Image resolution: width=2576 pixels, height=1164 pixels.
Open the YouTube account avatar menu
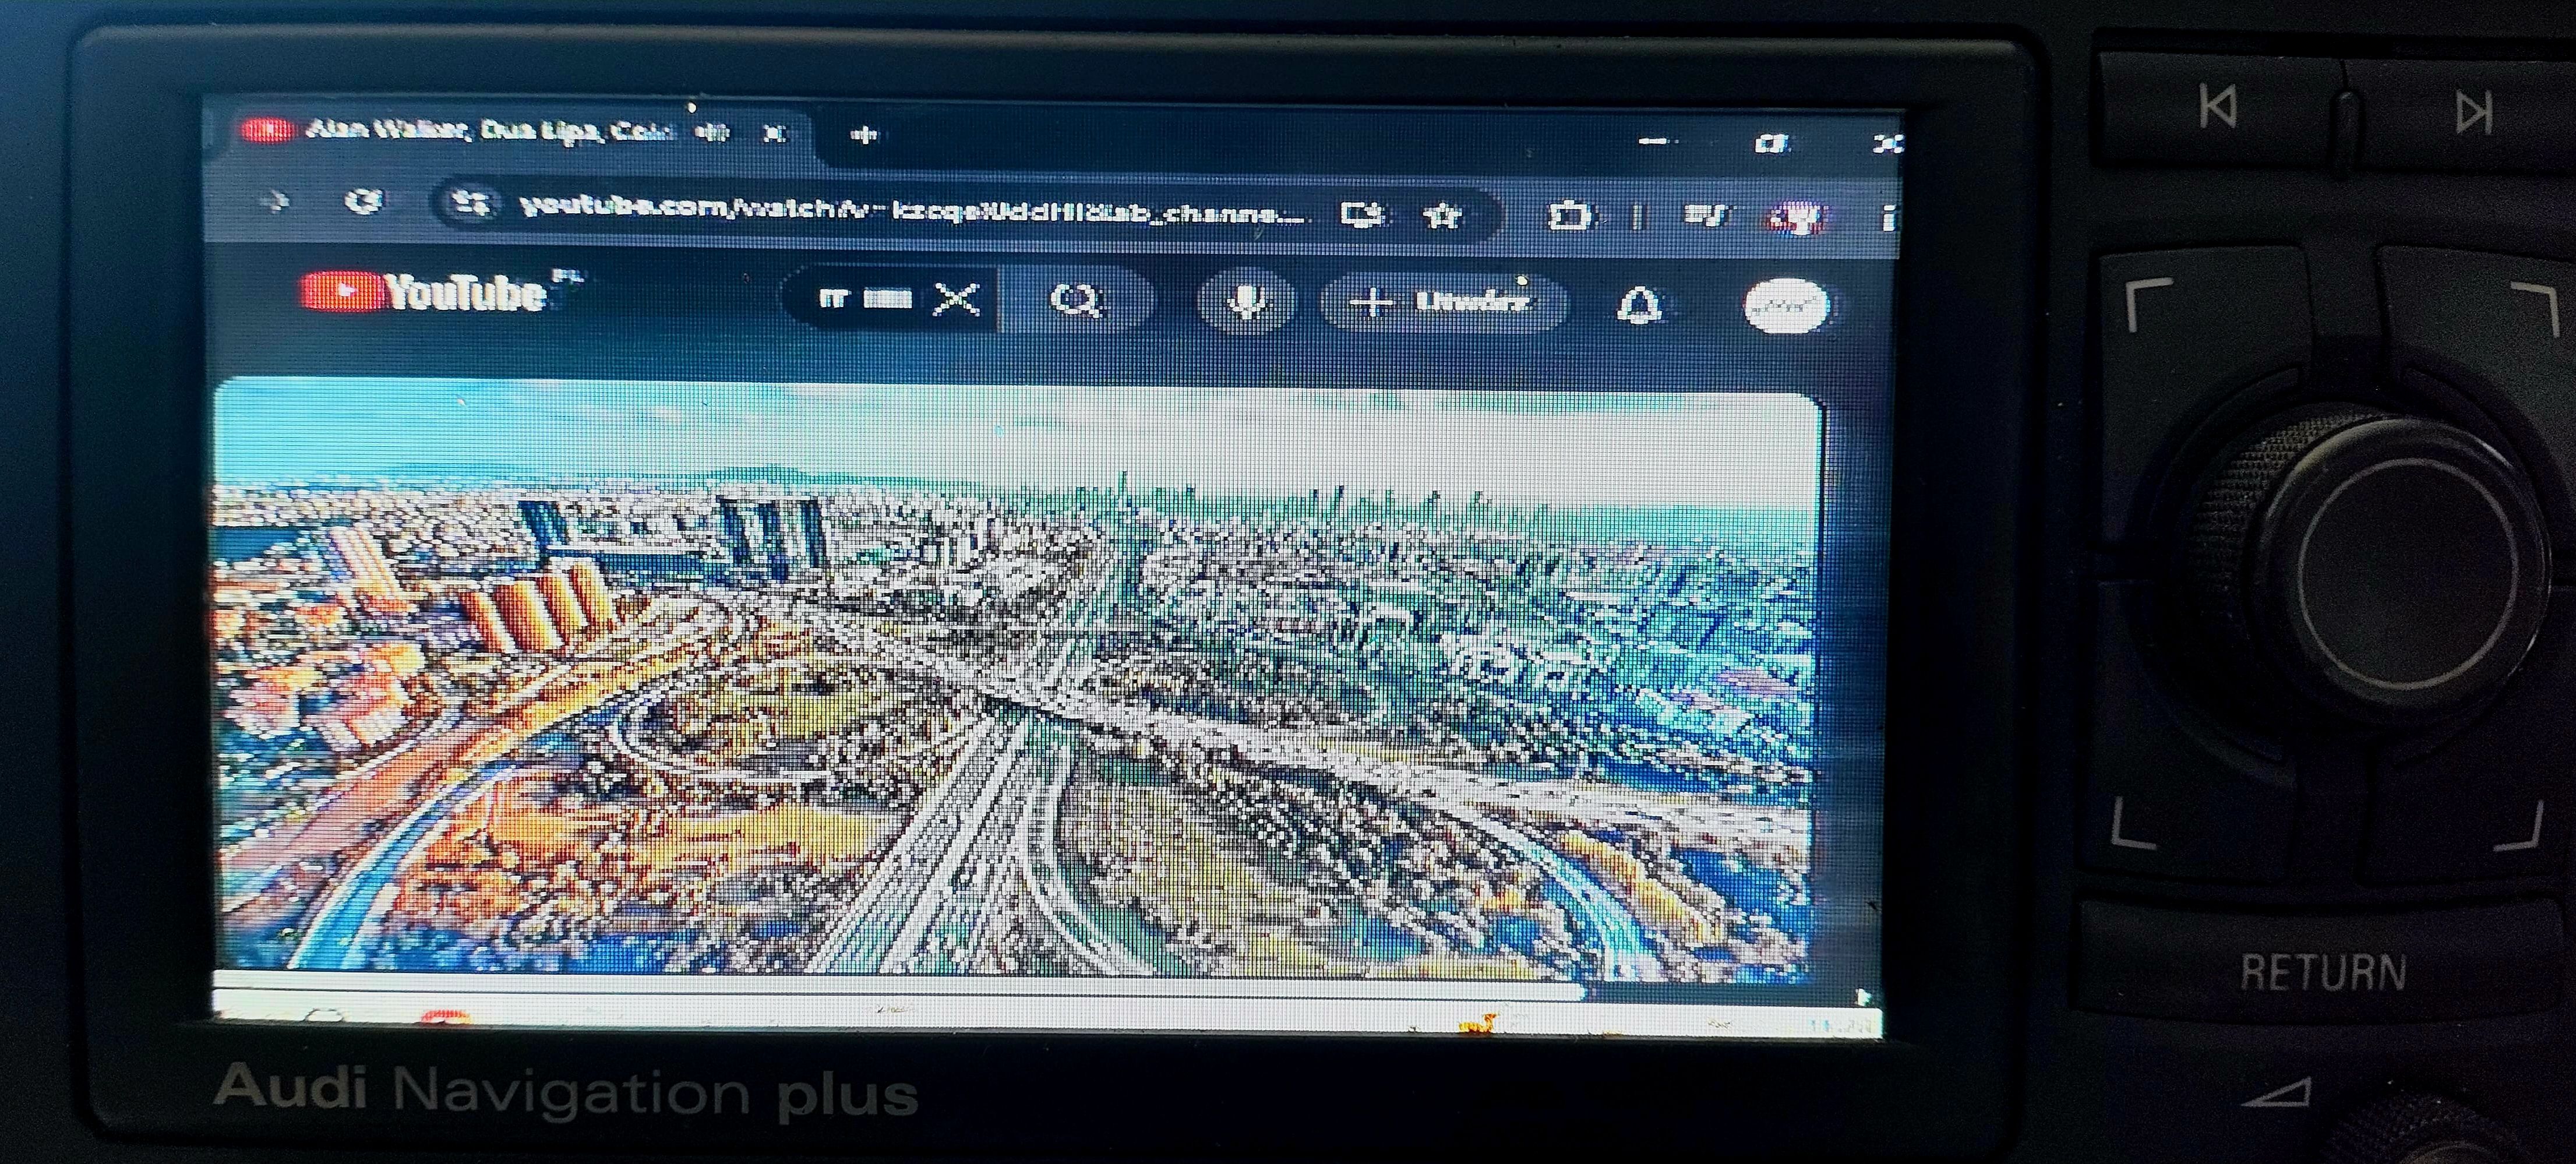(x=1786, y=306)
